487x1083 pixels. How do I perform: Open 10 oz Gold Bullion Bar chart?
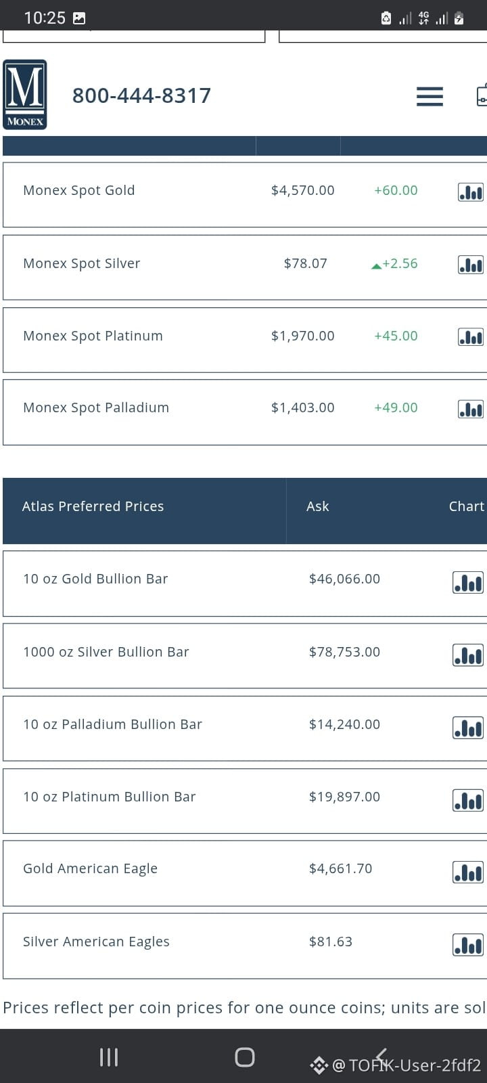[468, 582]
